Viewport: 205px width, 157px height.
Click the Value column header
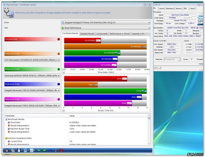coord(108,116)
